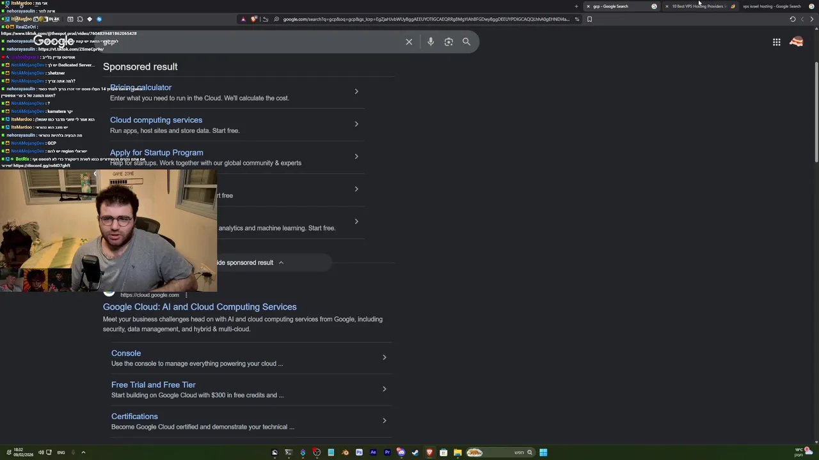Open the Brave shields icon
819x460 pixels.
[254, 19]
